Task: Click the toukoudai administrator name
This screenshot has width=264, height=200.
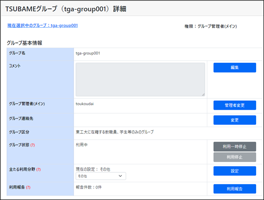Action: pos(85,104)
